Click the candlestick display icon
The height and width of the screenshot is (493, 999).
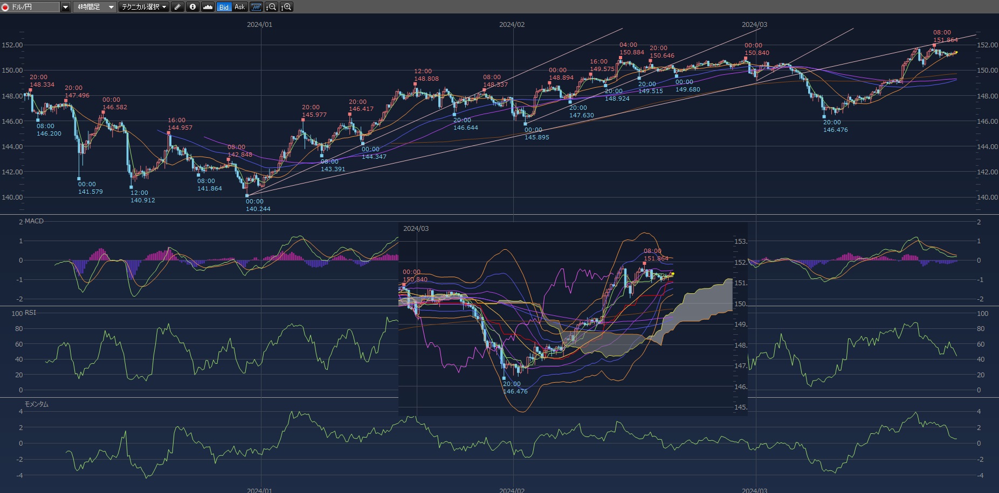256,7
